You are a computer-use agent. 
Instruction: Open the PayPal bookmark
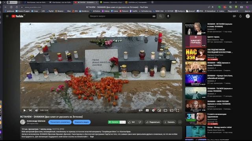(50, 11)
